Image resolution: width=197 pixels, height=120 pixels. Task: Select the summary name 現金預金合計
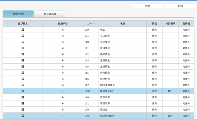tap(107, 91)
